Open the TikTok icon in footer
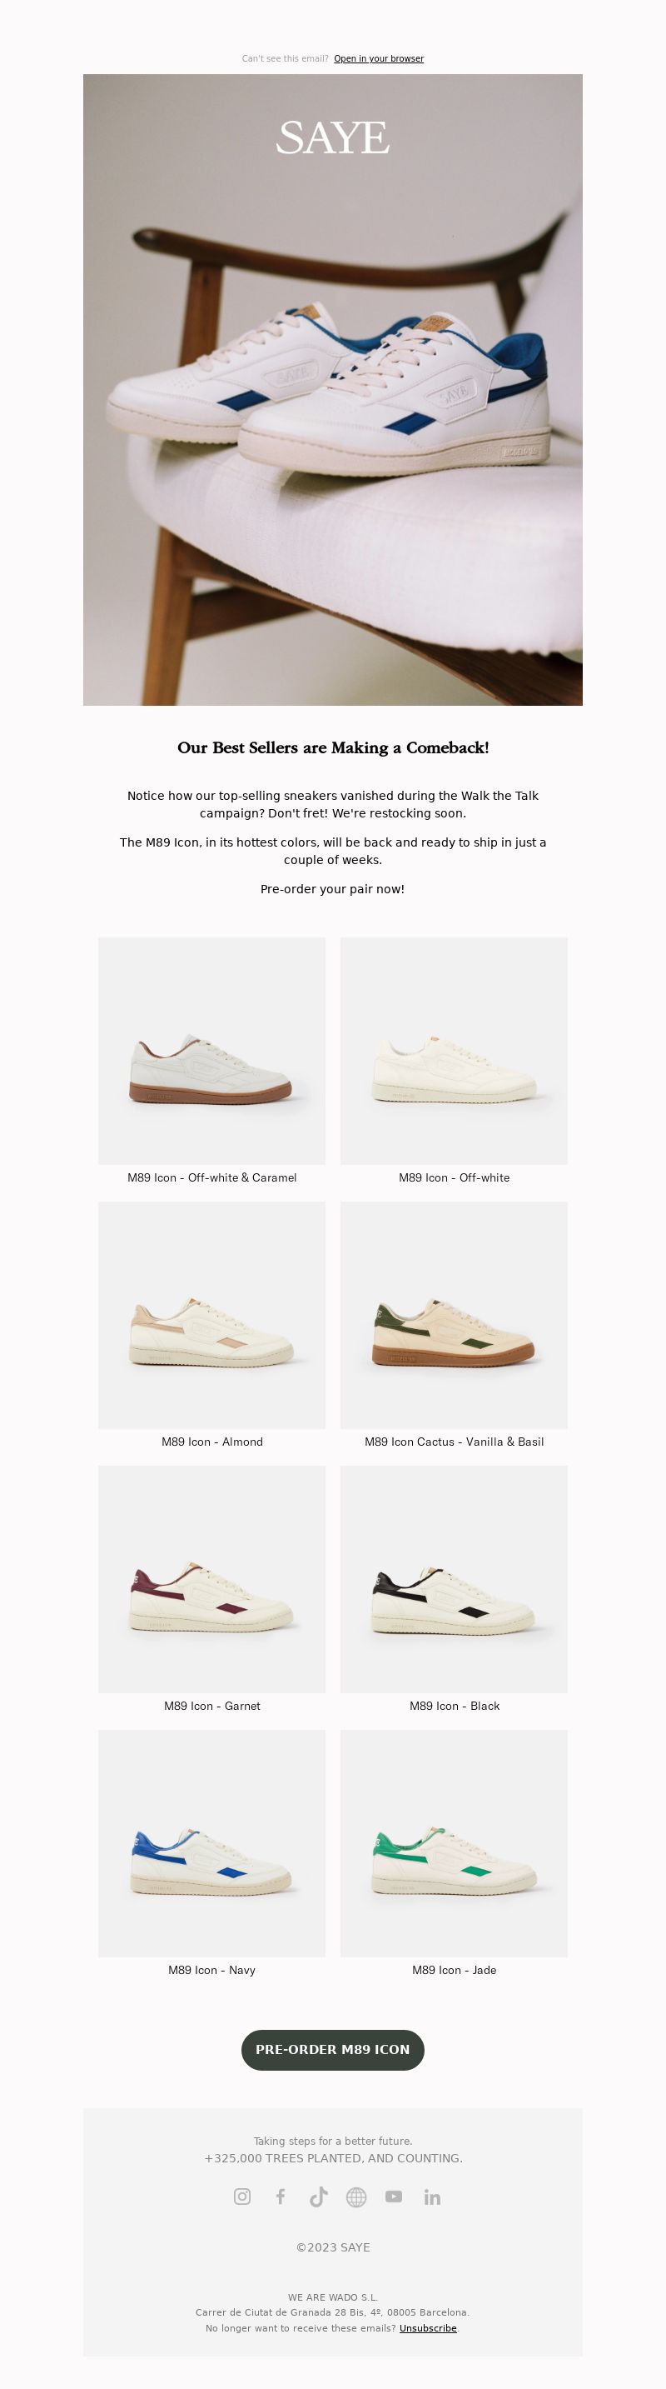Image resolution: width=666 pixels, height=2389 pixels. [x=318, y=2197]
